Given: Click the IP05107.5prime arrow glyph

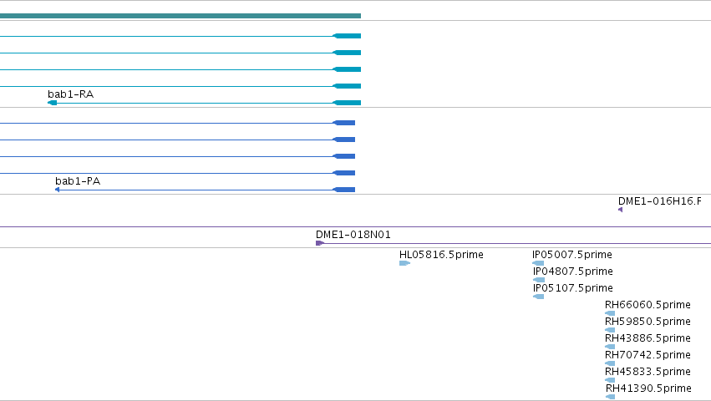Looking at the screenshot, I should [x=539, y=297].
